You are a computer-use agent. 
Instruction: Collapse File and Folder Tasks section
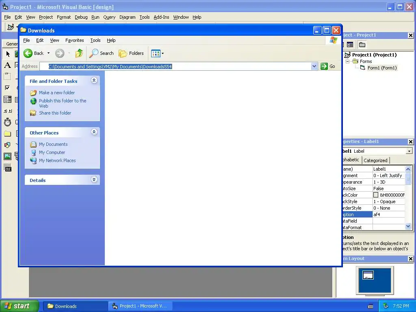pyautogui.click(x=94, y=80)
